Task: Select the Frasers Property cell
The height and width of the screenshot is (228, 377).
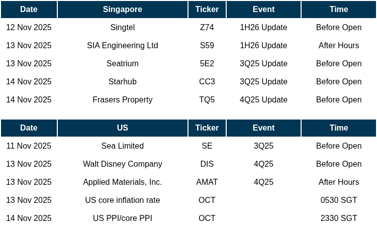Action: (x=122, y=100)
